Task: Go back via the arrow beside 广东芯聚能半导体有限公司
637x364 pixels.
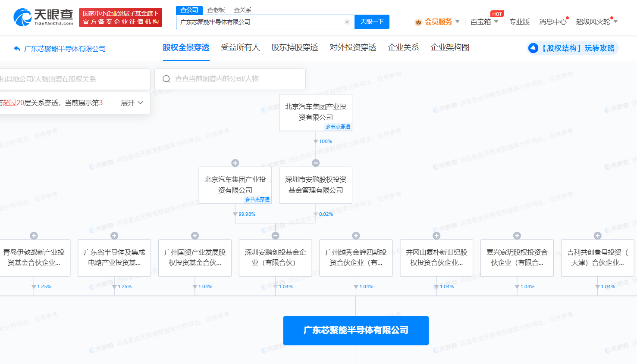Action: click(x=17, y=49)
